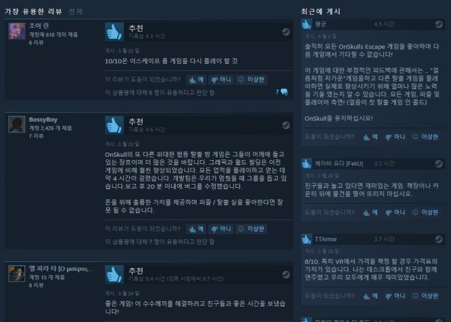Viewport: 451px width, 322px height.
Task: Mark BossyBoy's review as 이상한
Action: click(251, 229)
